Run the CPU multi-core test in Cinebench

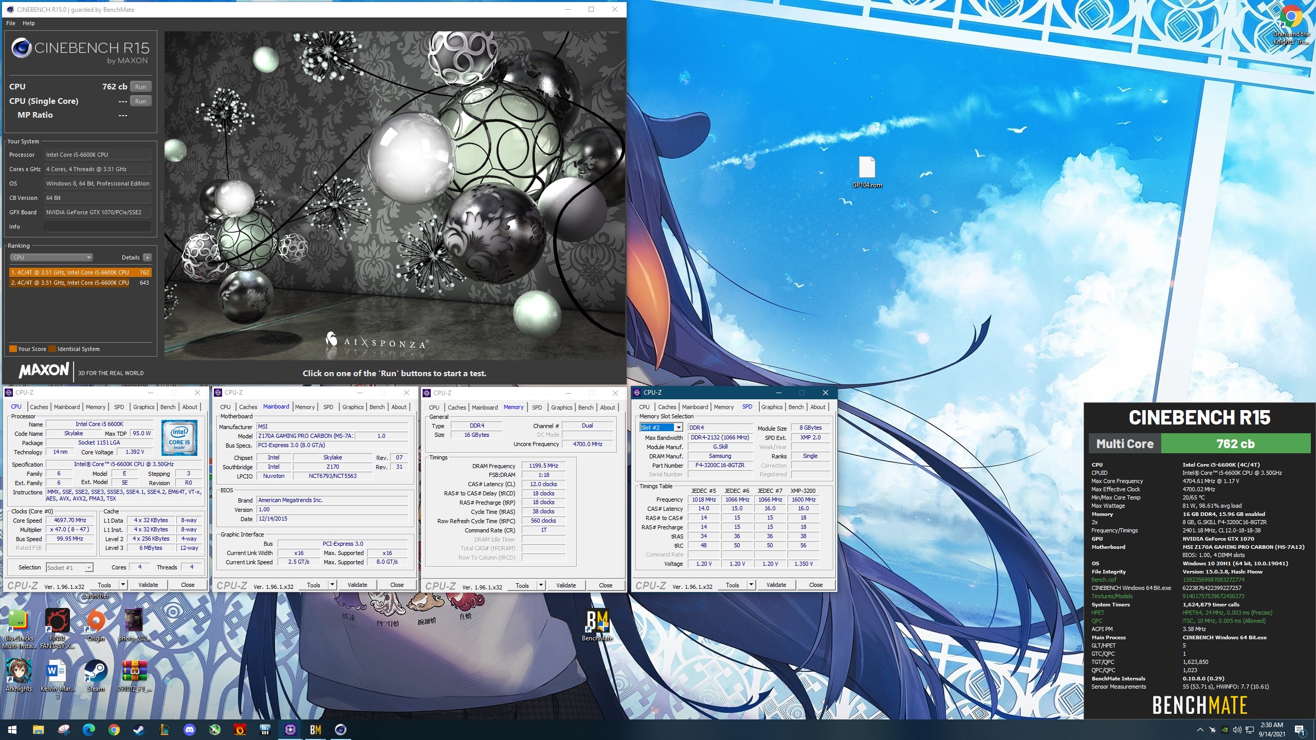[141, 87]
